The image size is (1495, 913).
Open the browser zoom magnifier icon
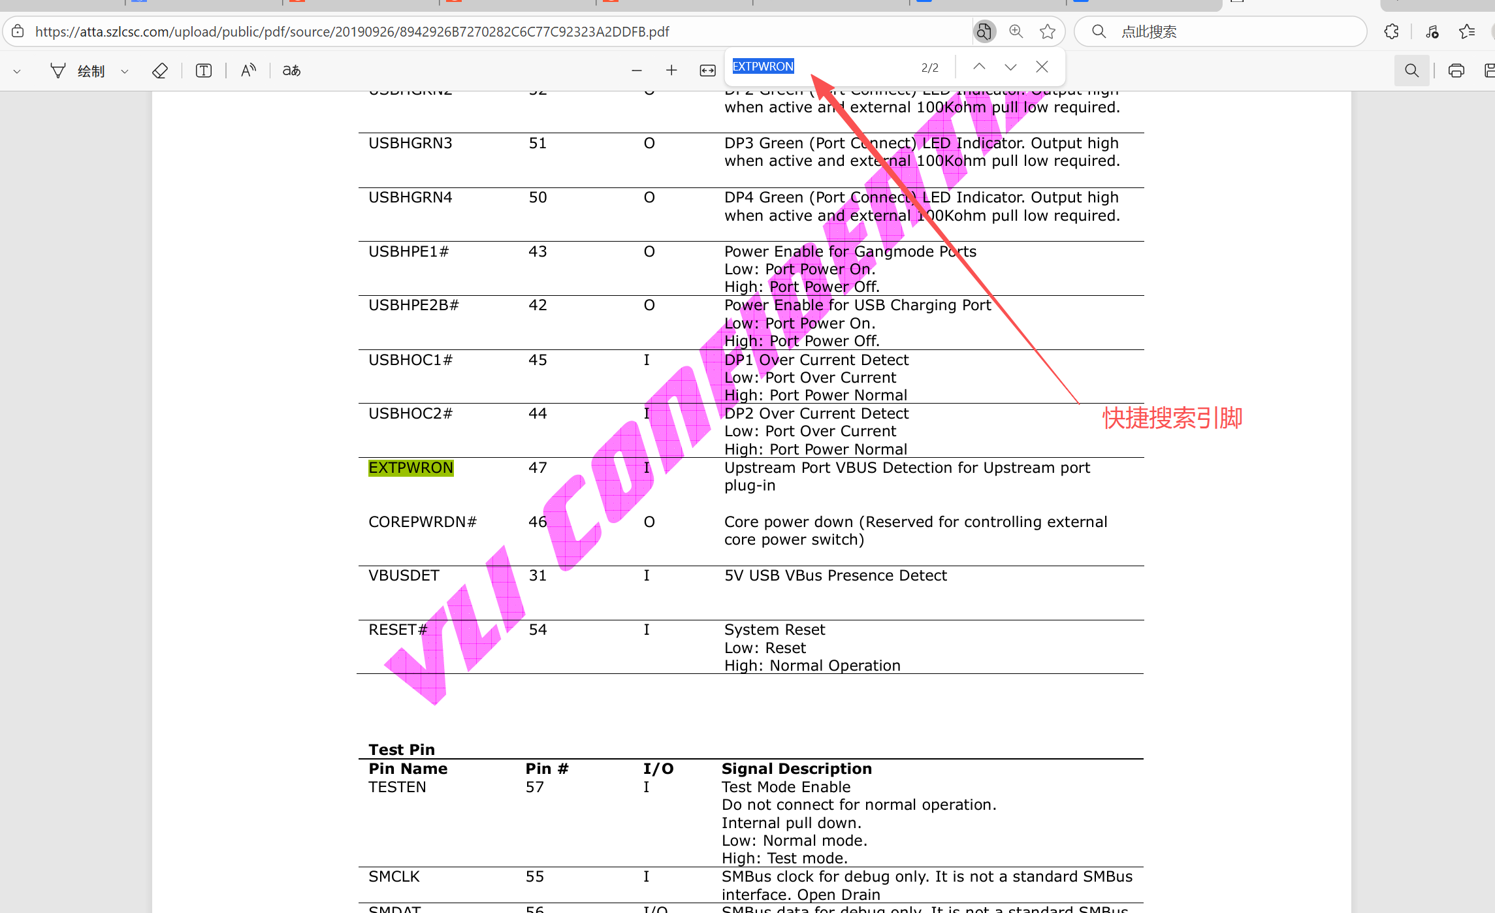(1016, 31)
